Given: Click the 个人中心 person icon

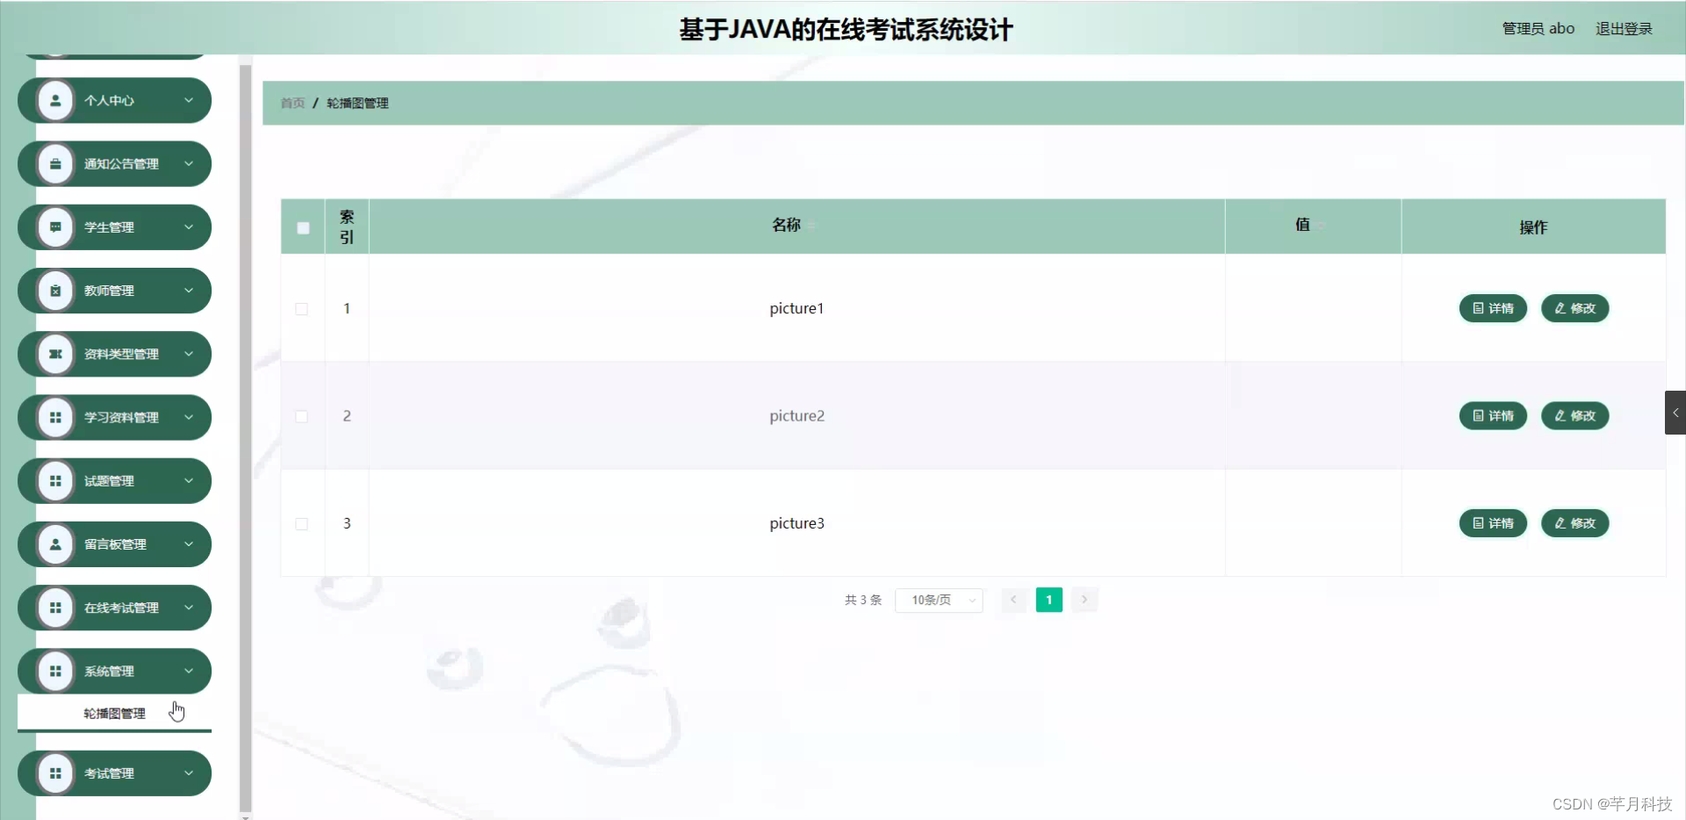Looking at the screenshot, I should coord(56,100).
